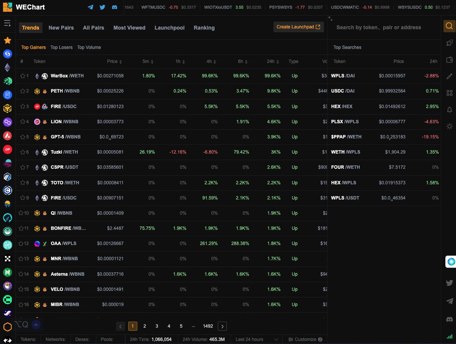This screenshot has width=456, height=344.
Task: Click the orange search magnifier icon
Action: tap(449, 26)
